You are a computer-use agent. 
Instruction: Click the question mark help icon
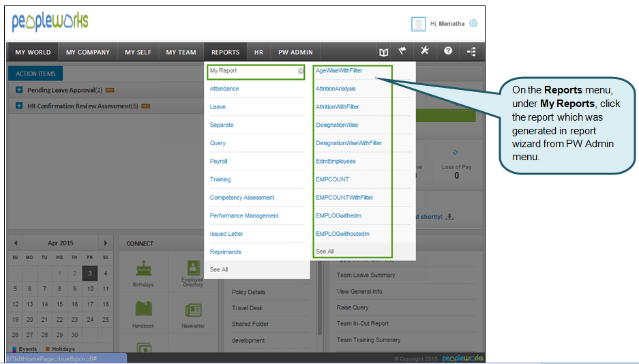pos(448,51)
